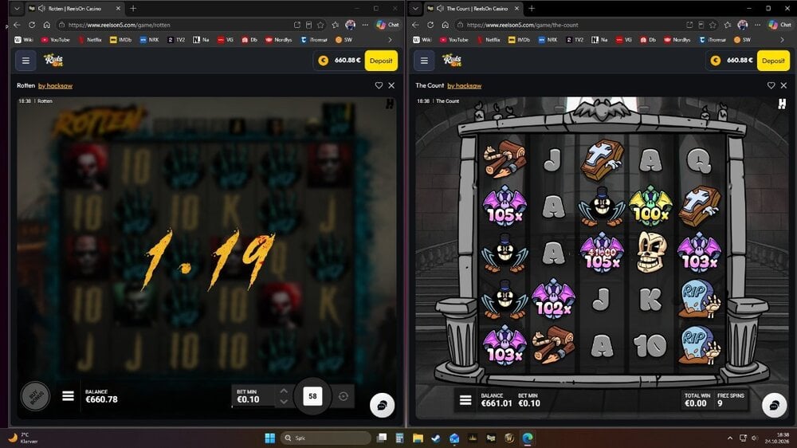Image resolution: width=797 pixels, height=448 pixels.
Task: Select the 'The Count | ReelsOn Casino' tab
Action: pos(473,9)
